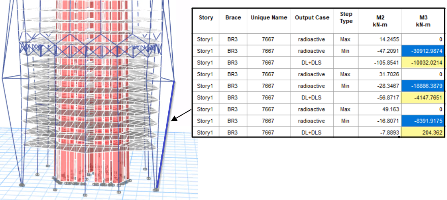The width and height of the screenshot is (447, 200).
Task: Select the Step Type column header
Action: pyautogui.click(x=346, y=18)
